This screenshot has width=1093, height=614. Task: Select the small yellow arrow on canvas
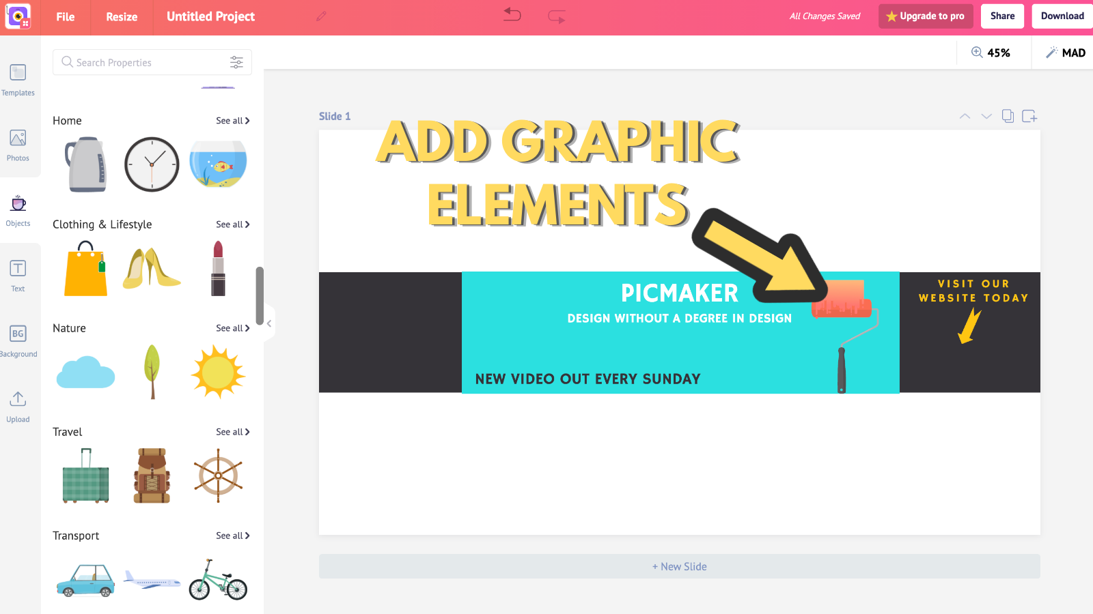[x=969, y=325]
